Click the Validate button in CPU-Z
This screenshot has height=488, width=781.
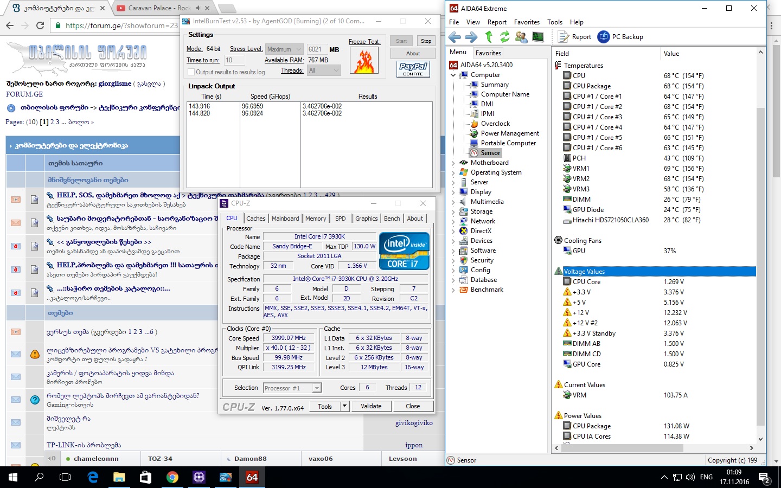(371, 406)
